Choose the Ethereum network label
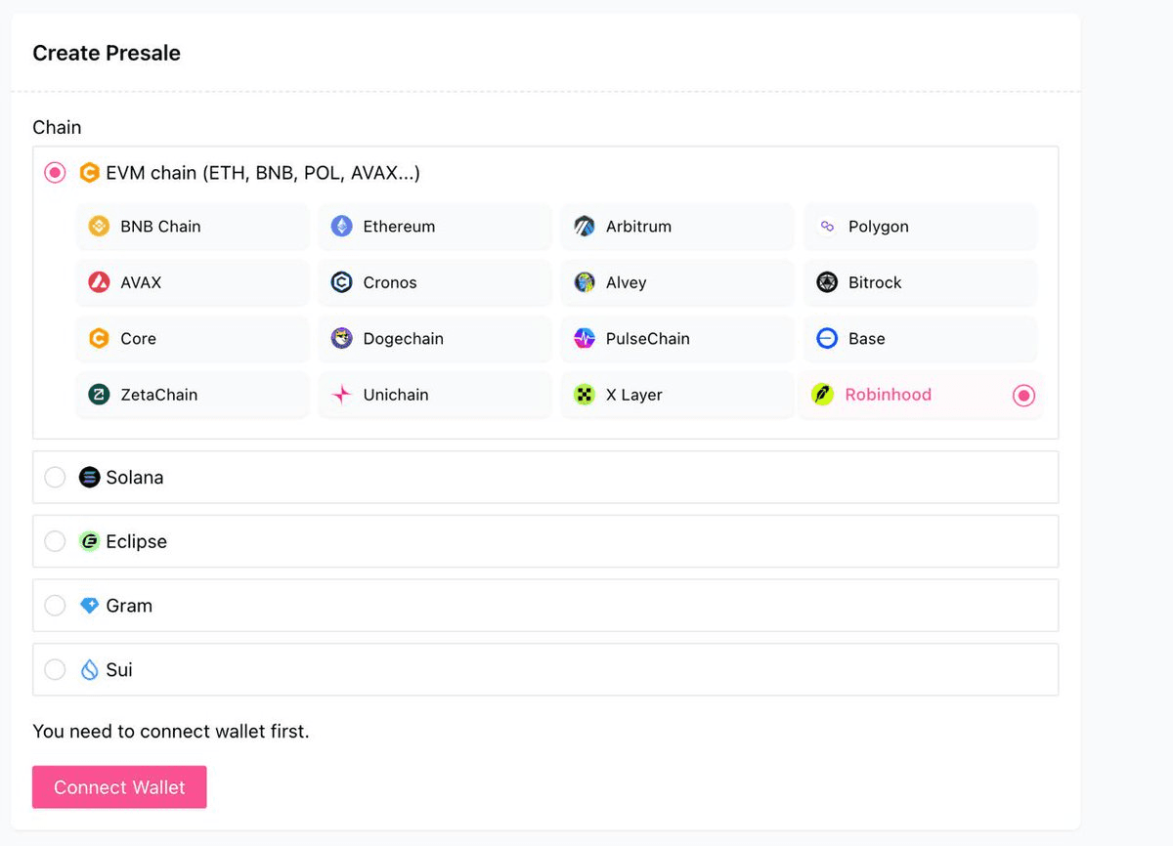Viewport: 1173px width, 846px height. point(399,227)
